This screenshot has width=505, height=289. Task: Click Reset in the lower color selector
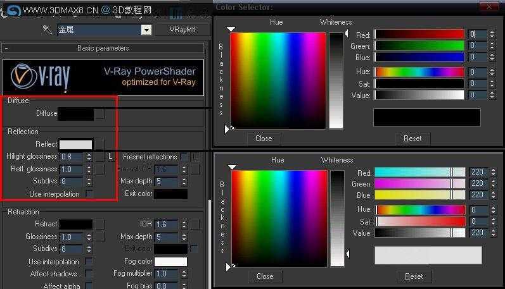click(414, 276)
